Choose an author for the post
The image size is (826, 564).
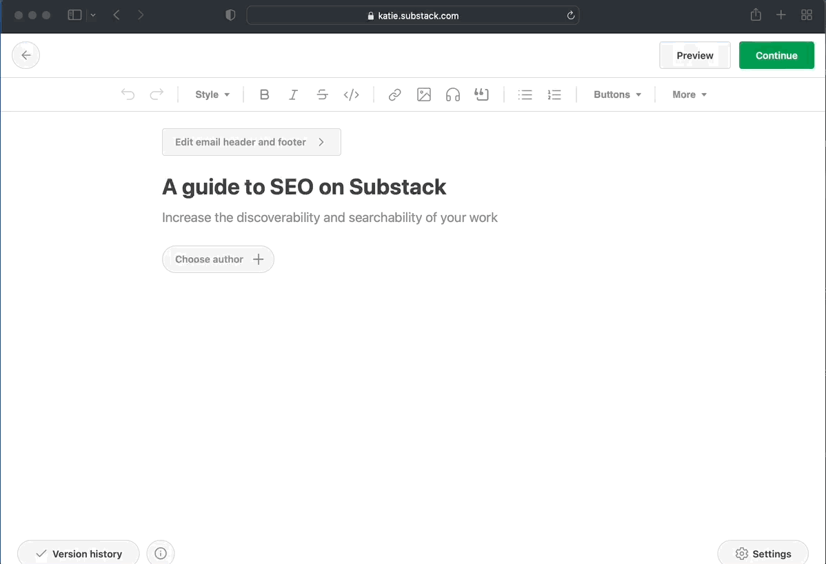(x=218, y=259)
